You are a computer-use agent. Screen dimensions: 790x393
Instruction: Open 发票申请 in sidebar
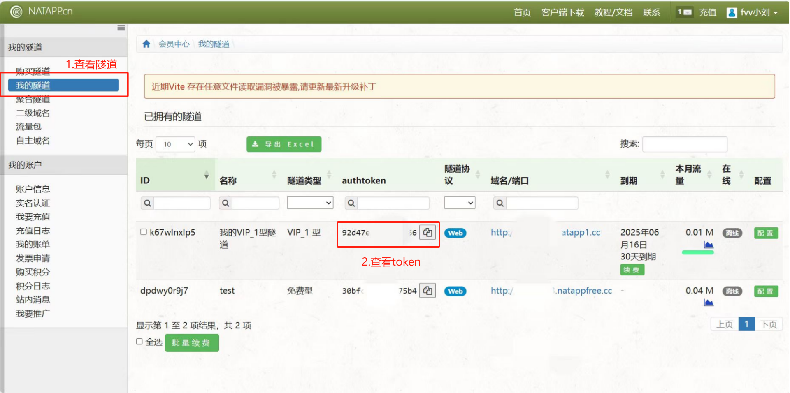point(33,258)
